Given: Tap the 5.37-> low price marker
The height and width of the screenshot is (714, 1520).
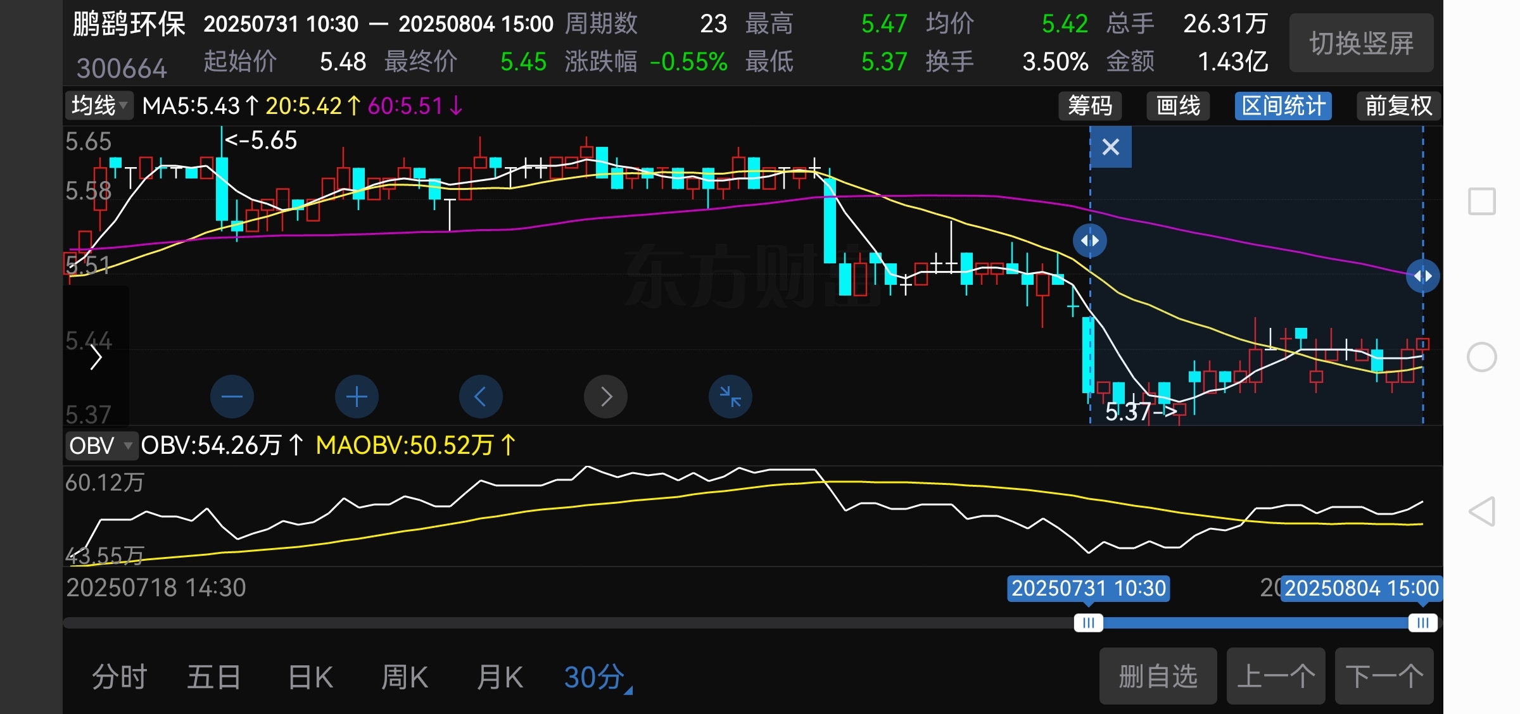Looking at the screenshot, I should (1141, 412).
